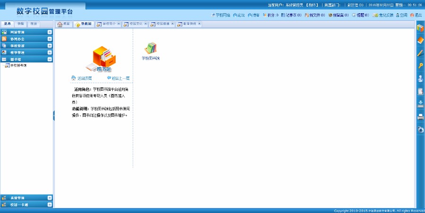The width and height of the screenshot is (425, 213).
Task: Click the download arrow icon in right sidebar
Action: click(420, 104)
